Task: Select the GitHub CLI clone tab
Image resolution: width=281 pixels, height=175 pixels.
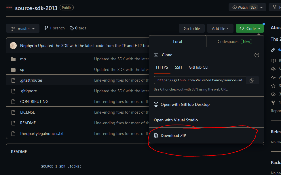Action: [x=198, y=67]
